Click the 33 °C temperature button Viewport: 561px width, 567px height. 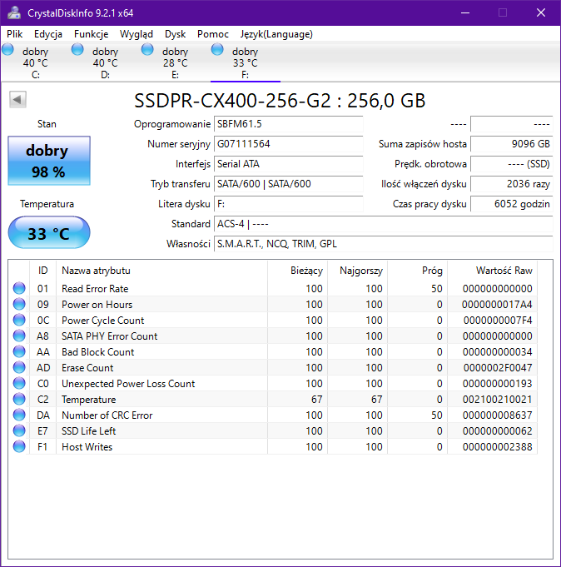point(48,233)
